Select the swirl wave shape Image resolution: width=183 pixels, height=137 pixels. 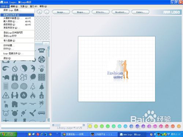(5, 68)
